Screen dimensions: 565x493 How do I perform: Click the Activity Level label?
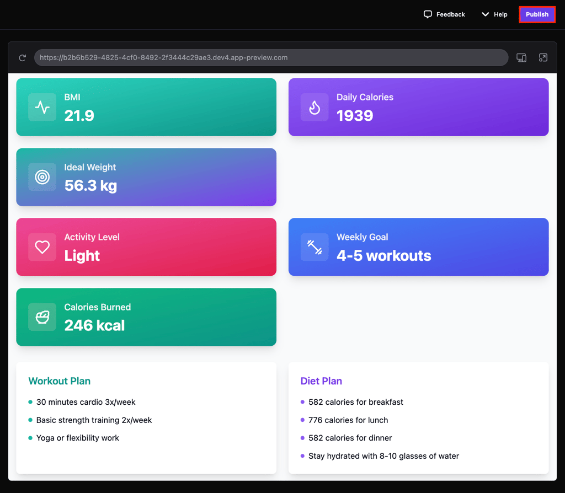click(92, 237)
